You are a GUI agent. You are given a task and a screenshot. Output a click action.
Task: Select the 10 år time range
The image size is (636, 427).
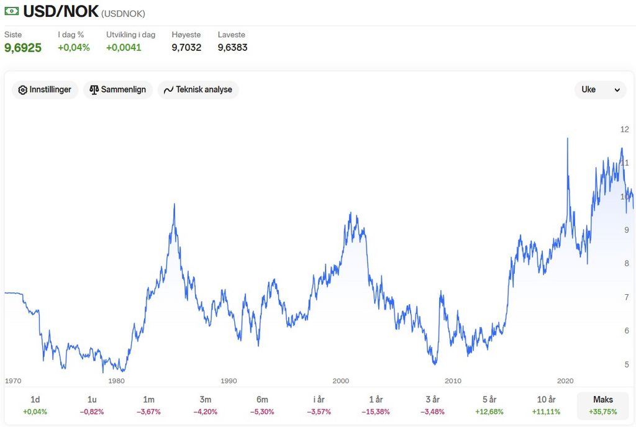(x=546, y=405)
